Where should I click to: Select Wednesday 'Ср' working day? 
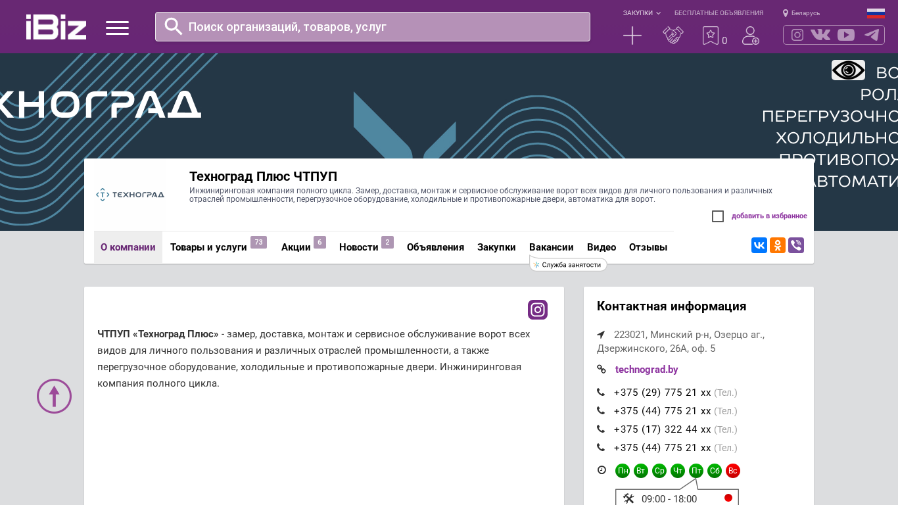click(659, 471)
